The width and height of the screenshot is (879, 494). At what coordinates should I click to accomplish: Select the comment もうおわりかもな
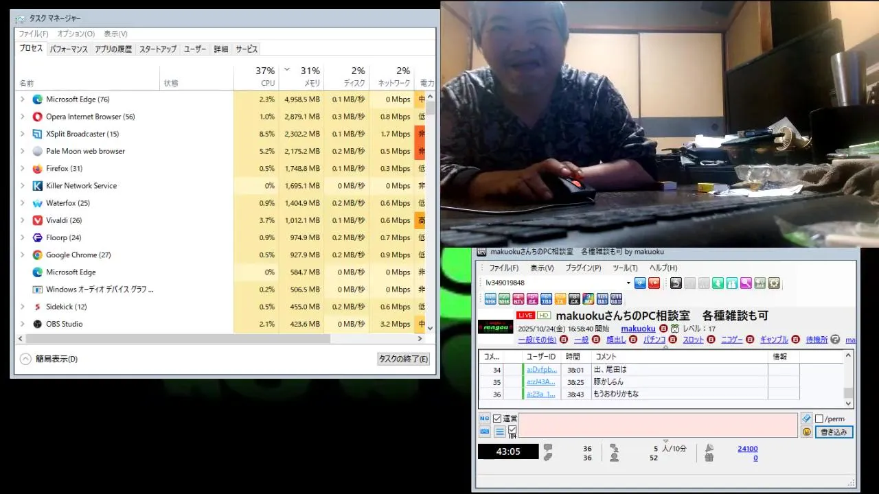pyautogui.click(x=616, y=395)
